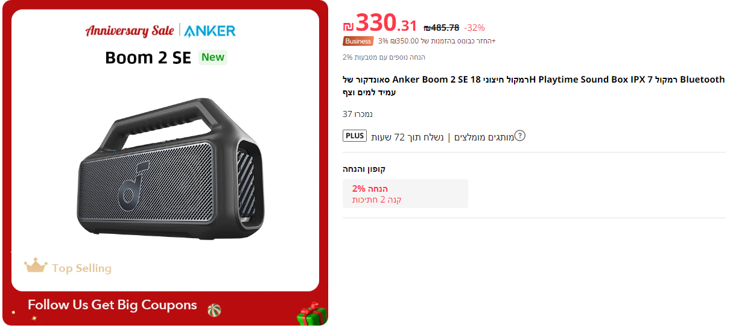
Task: Click the 37 sold count text
Action: click(358, 114)
